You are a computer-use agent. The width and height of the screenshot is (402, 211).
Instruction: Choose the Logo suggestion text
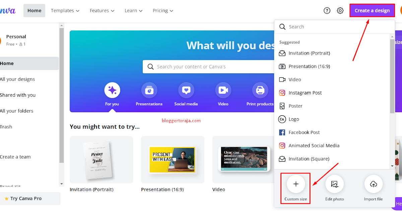[x=294, y=119]
